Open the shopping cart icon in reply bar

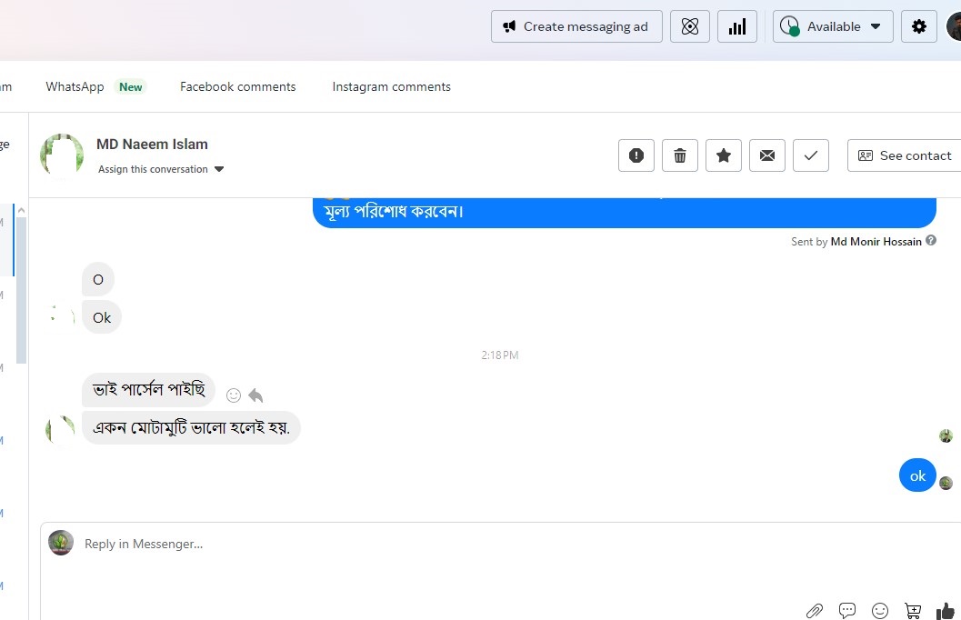[x=913, y=610]
